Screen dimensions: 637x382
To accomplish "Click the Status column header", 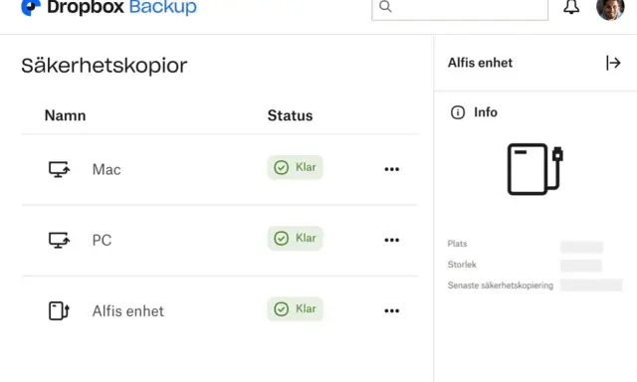I will pos(290,115).
